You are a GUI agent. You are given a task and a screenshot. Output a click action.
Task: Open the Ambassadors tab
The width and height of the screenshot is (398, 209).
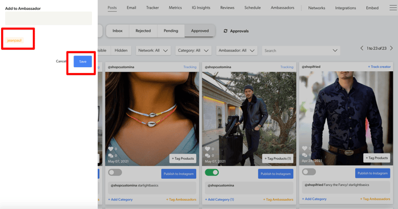pos(282,8)
